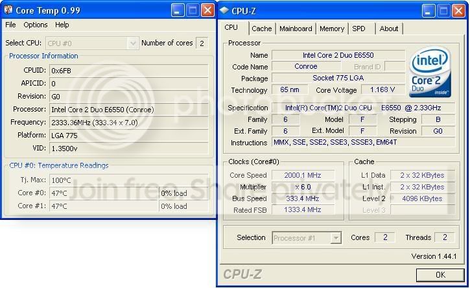Click the Multiplier x 6.0 value

coord(303,187)
